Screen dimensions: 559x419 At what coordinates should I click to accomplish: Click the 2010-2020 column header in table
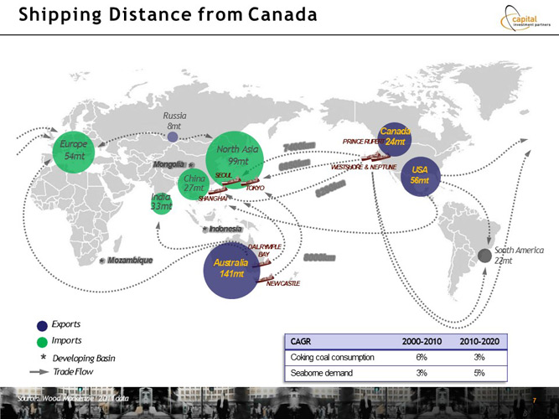pos(479,342)
